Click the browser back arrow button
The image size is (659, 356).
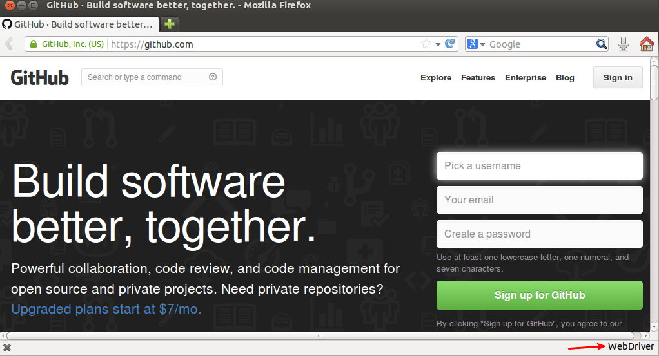[x=9, y=44]
